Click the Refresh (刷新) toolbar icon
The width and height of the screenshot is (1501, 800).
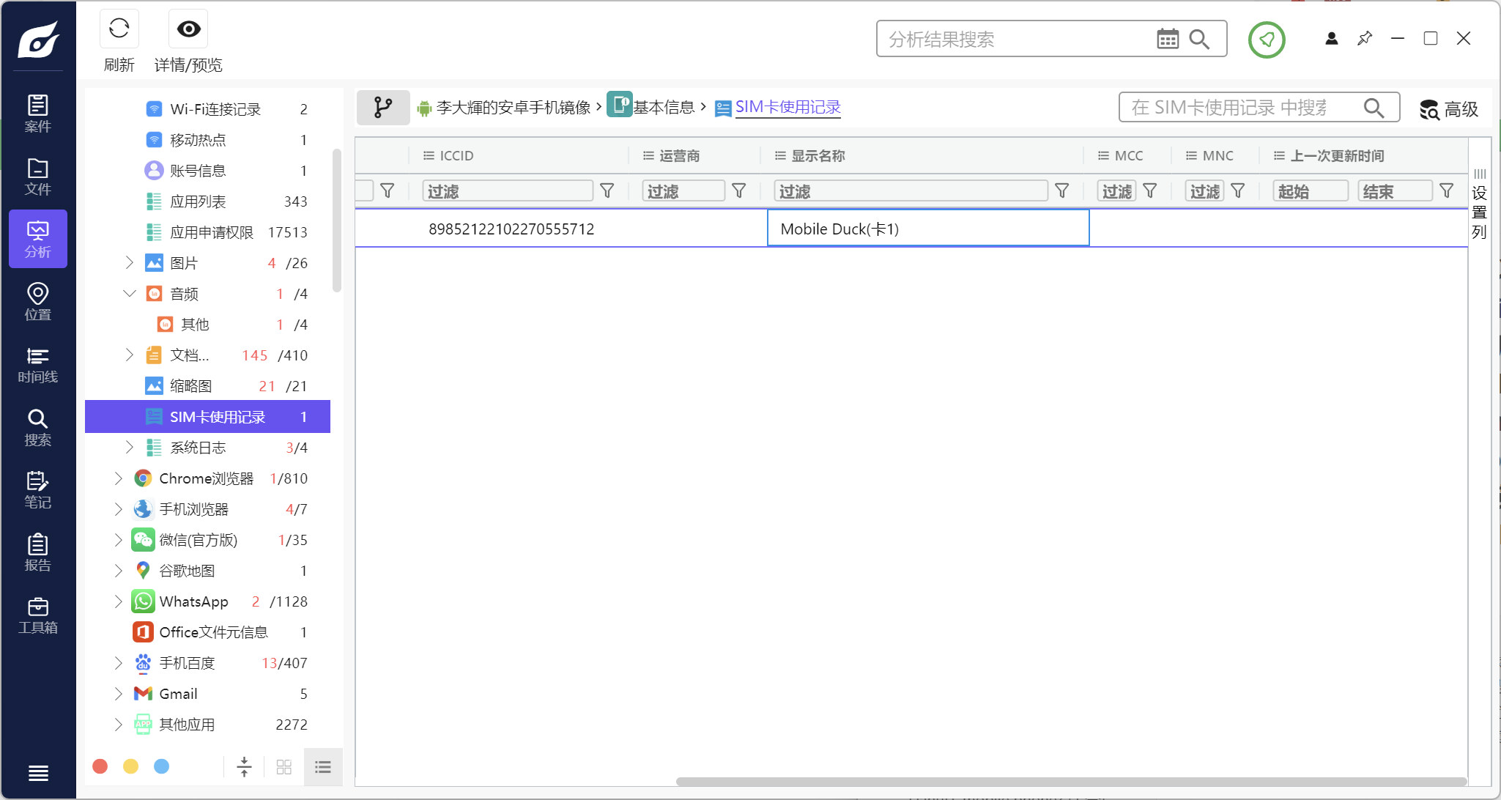[x=119, y=29]
